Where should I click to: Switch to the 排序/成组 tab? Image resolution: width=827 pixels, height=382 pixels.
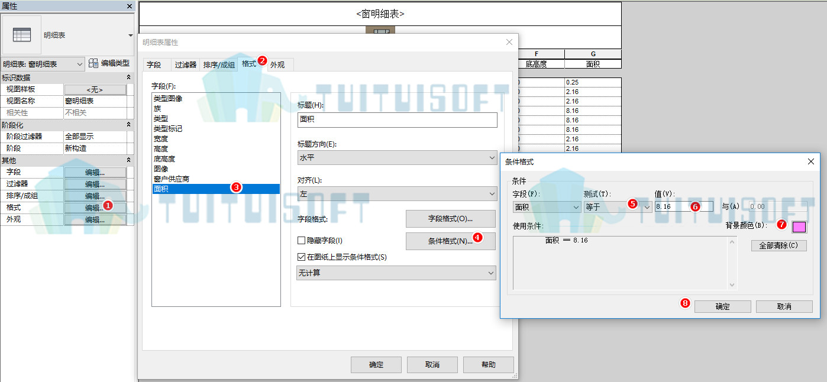219,65
